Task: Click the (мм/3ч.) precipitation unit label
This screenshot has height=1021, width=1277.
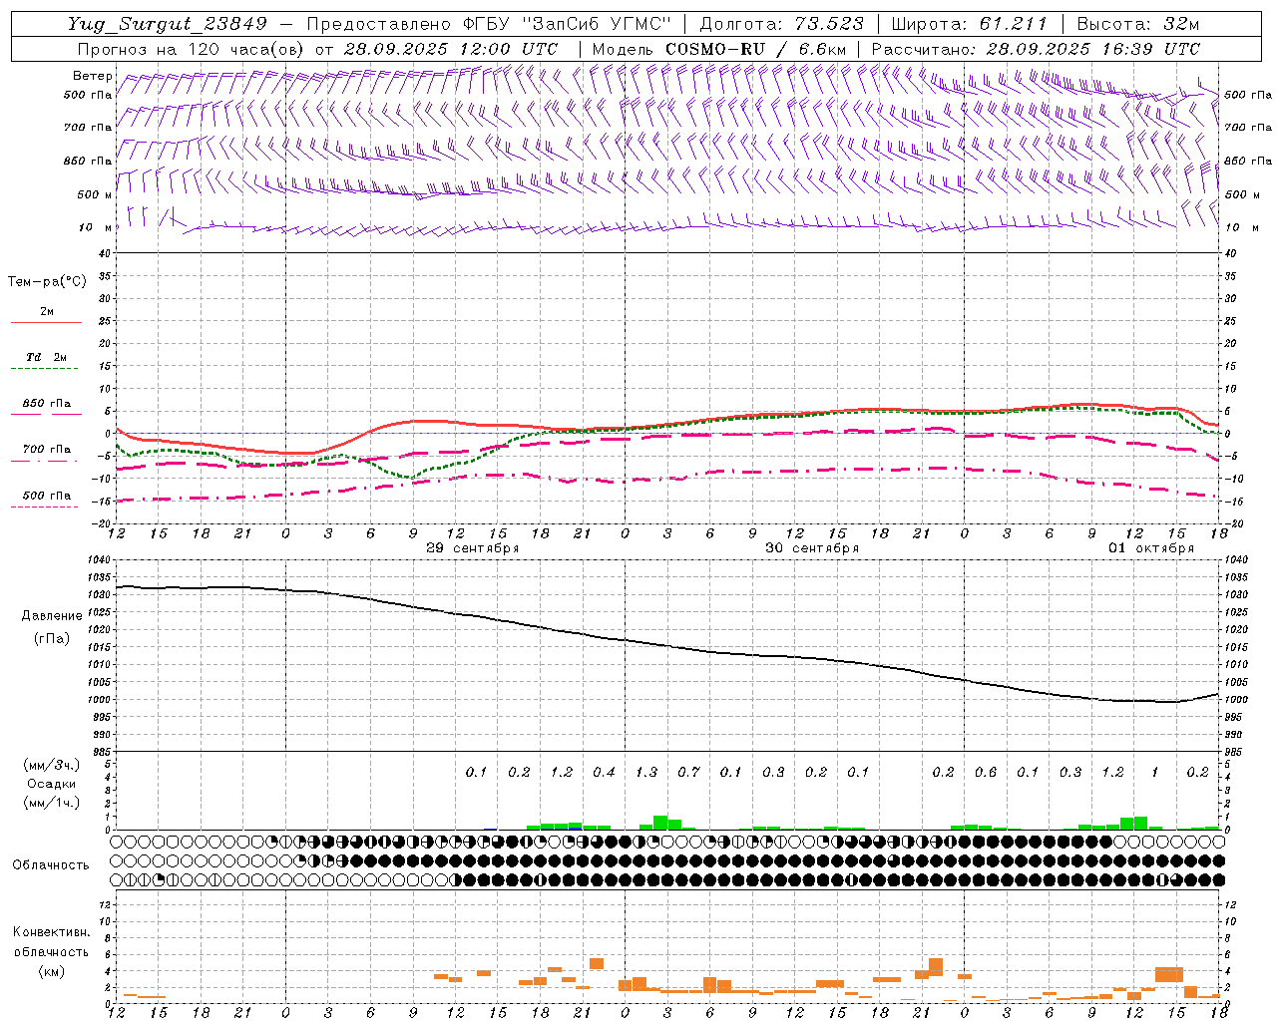Action: tap(51, 766)
